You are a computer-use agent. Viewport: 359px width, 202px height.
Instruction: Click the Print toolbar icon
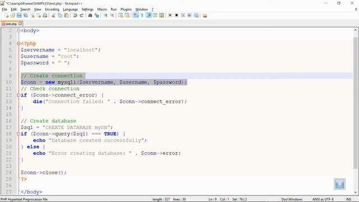45,16
